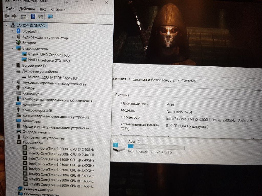Open the Файл menu
Screen dimensions: 262x196
(x=10, y=9)
